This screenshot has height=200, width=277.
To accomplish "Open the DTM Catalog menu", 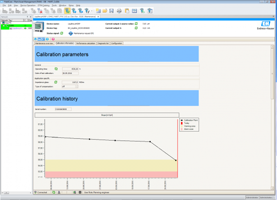I will [43, 5].
